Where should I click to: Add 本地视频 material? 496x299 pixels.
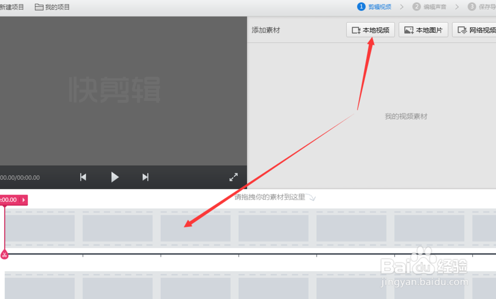tap(371, 30)
